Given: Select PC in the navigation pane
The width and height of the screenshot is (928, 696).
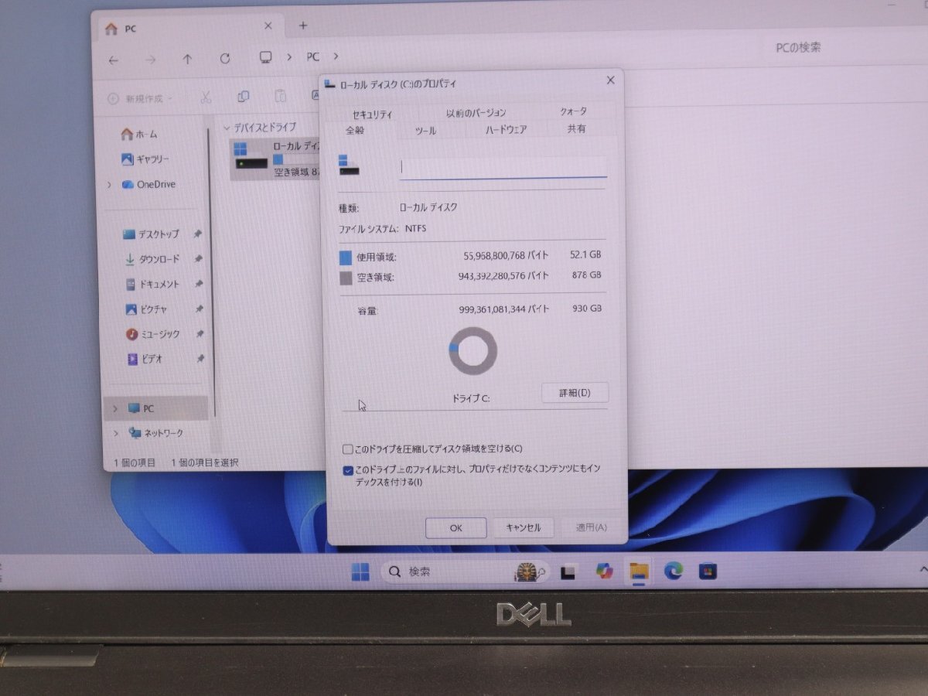Looking at the screenshot, I should [157, 408].
